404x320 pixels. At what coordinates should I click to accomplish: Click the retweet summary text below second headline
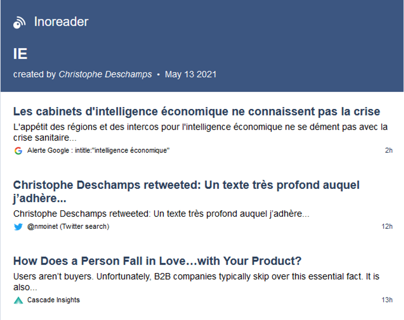162,214
